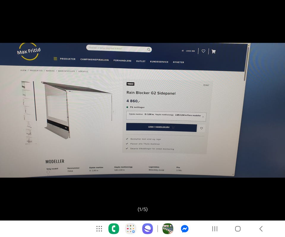Viewport: 285px width, 237px height.
Task: Click the MODELLER heading
Action: point(55,161)
